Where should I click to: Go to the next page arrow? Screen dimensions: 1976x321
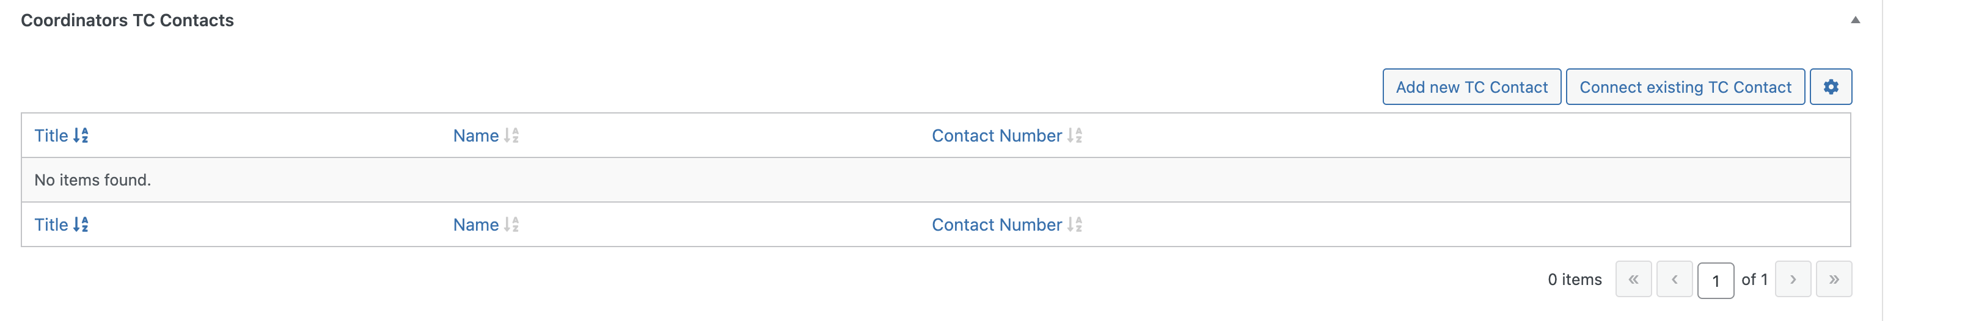[1793, 279]
